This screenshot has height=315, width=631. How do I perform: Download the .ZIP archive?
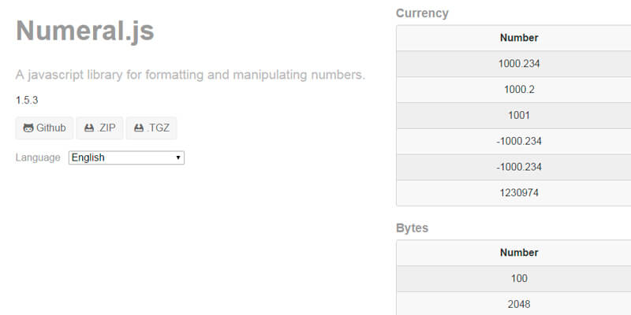[99, 128]
